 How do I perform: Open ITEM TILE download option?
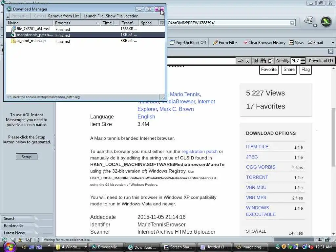point(257,147)
